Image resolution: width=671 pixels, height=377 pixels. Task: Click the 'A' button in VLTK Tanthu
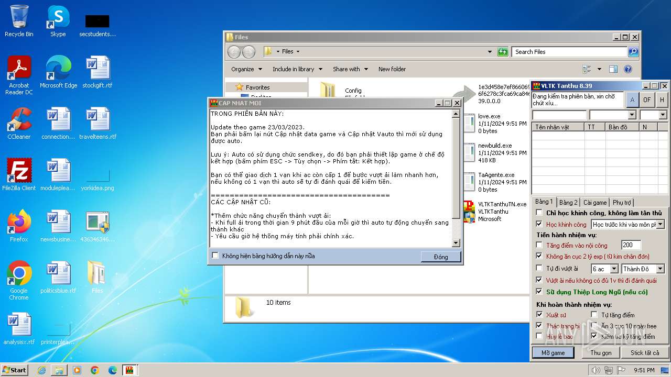pyautogui.click(x=632, y=99)
